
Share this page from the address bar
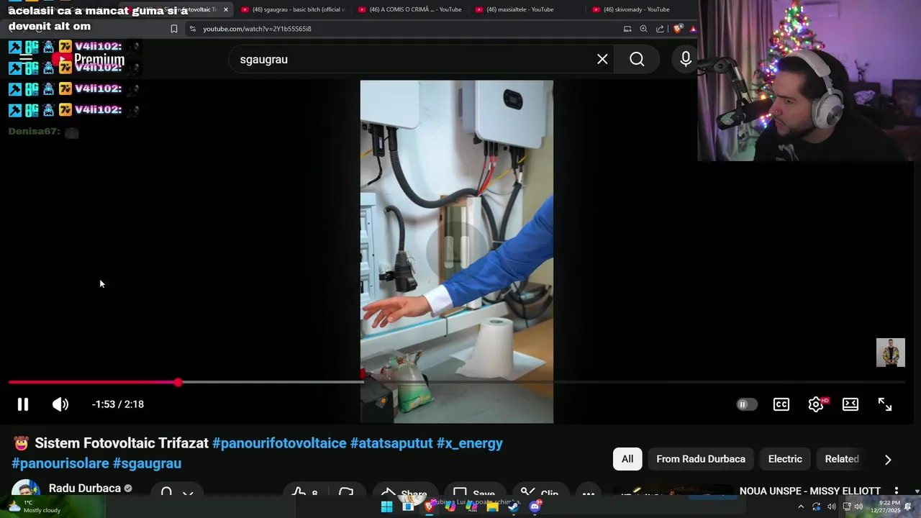(x=660, y=29)
